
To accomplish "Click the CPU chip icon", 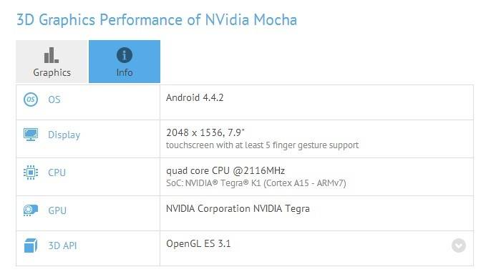I will tap(31, 173).
